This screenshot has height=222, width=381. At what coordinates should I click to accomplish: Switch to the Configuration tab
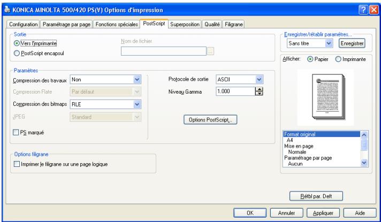pyautogui.click(x=24, y=24)
